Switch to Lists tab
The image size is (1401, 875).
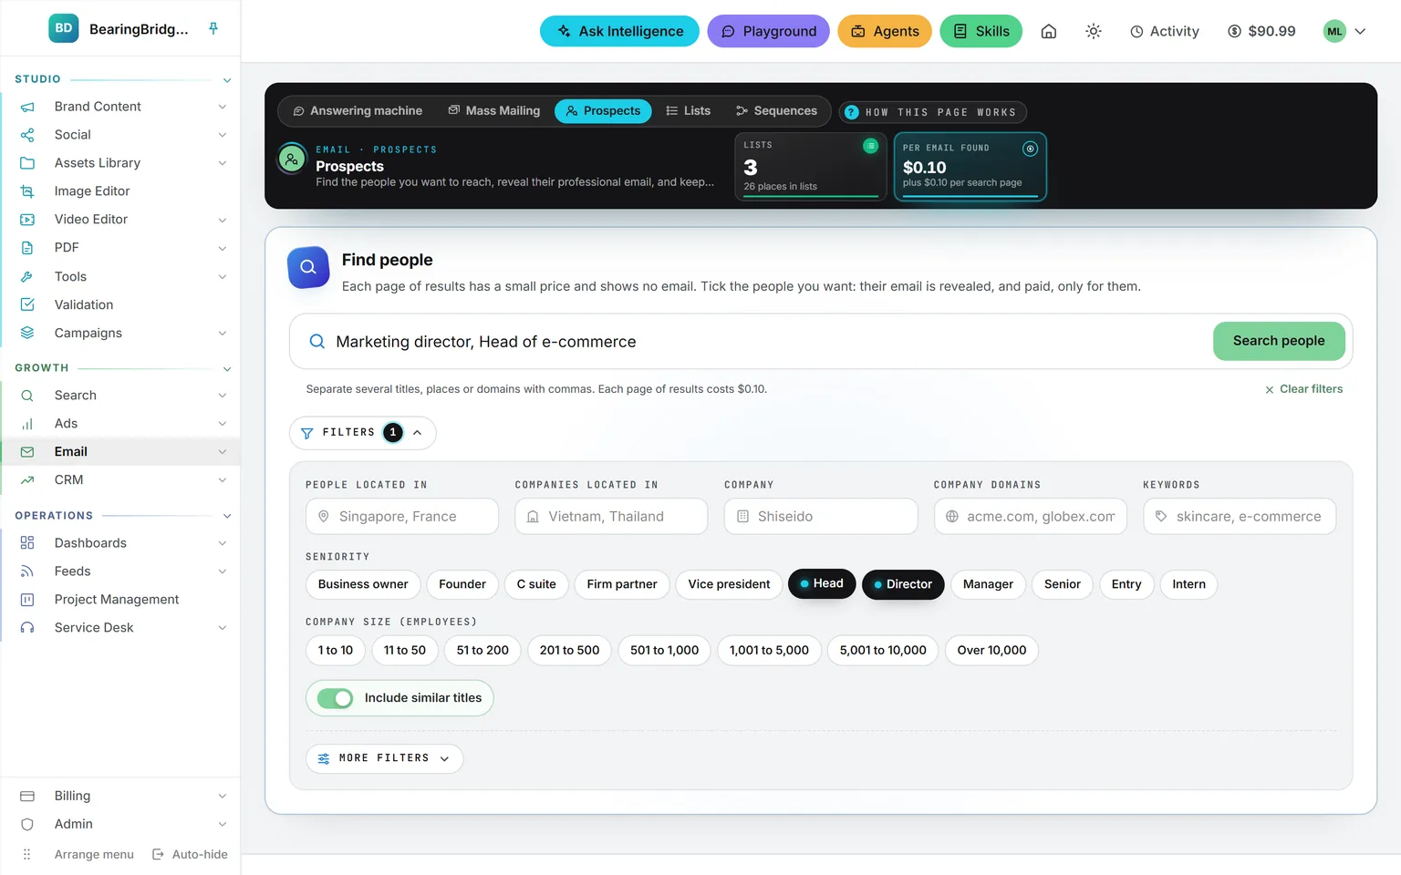click(x=688, y=111)
